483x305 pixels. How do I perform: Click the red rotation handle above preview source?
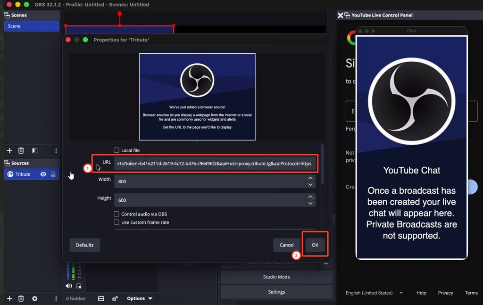coord(119,14)
